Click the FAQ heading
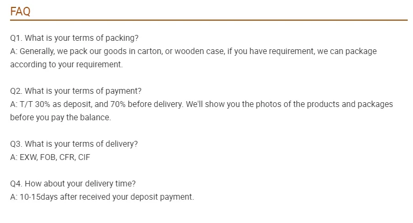 (x=20, y=11)
